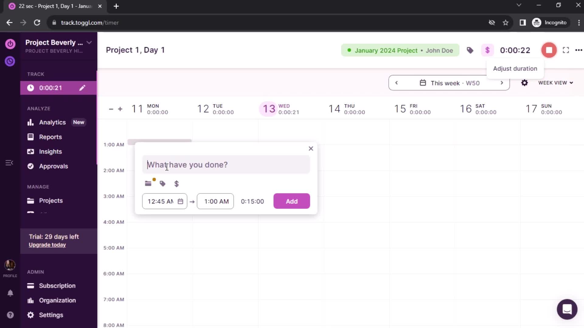Image resolution: width=584 pixels, height=328 pixels.
Task: Click the Upgrade today link
Action: pos(47,244)
